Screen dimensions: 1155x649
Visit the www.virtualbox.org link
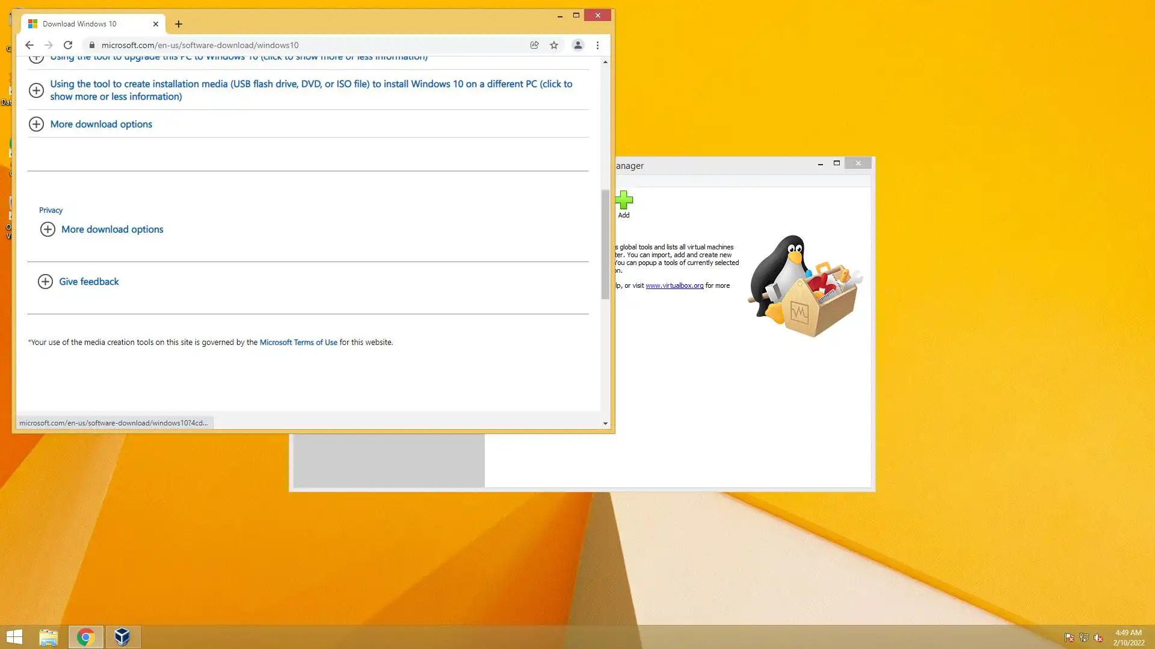674,286
